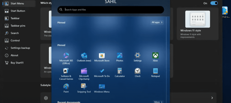Click the Search Apps and files field
This screenshot has height=103, width=231.
(111, 10)
